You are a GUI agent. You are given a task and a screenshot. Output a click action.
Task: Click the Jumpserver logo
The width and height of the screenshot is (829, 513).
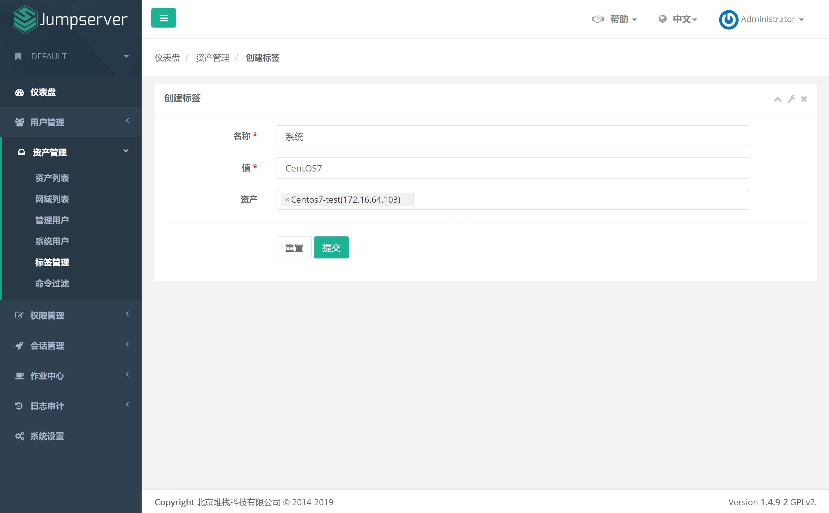pyautogui.click(x=70, y=19)
